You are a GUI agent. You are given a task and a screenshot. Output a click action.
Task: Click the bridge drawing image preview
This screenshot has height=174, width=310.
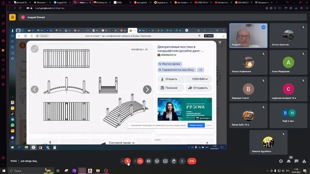92,88
